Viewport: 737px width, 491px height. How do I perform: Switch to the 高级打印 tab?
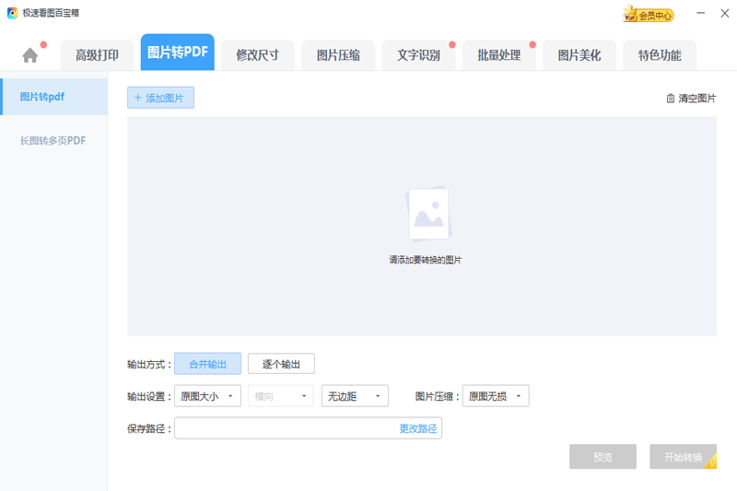click(97, 55)
